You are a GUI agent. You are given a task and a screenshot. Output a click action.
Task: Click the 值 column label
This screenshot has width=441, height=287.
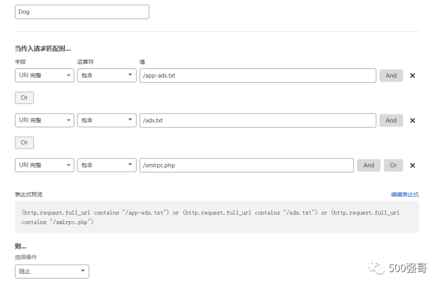coord(142,62)
